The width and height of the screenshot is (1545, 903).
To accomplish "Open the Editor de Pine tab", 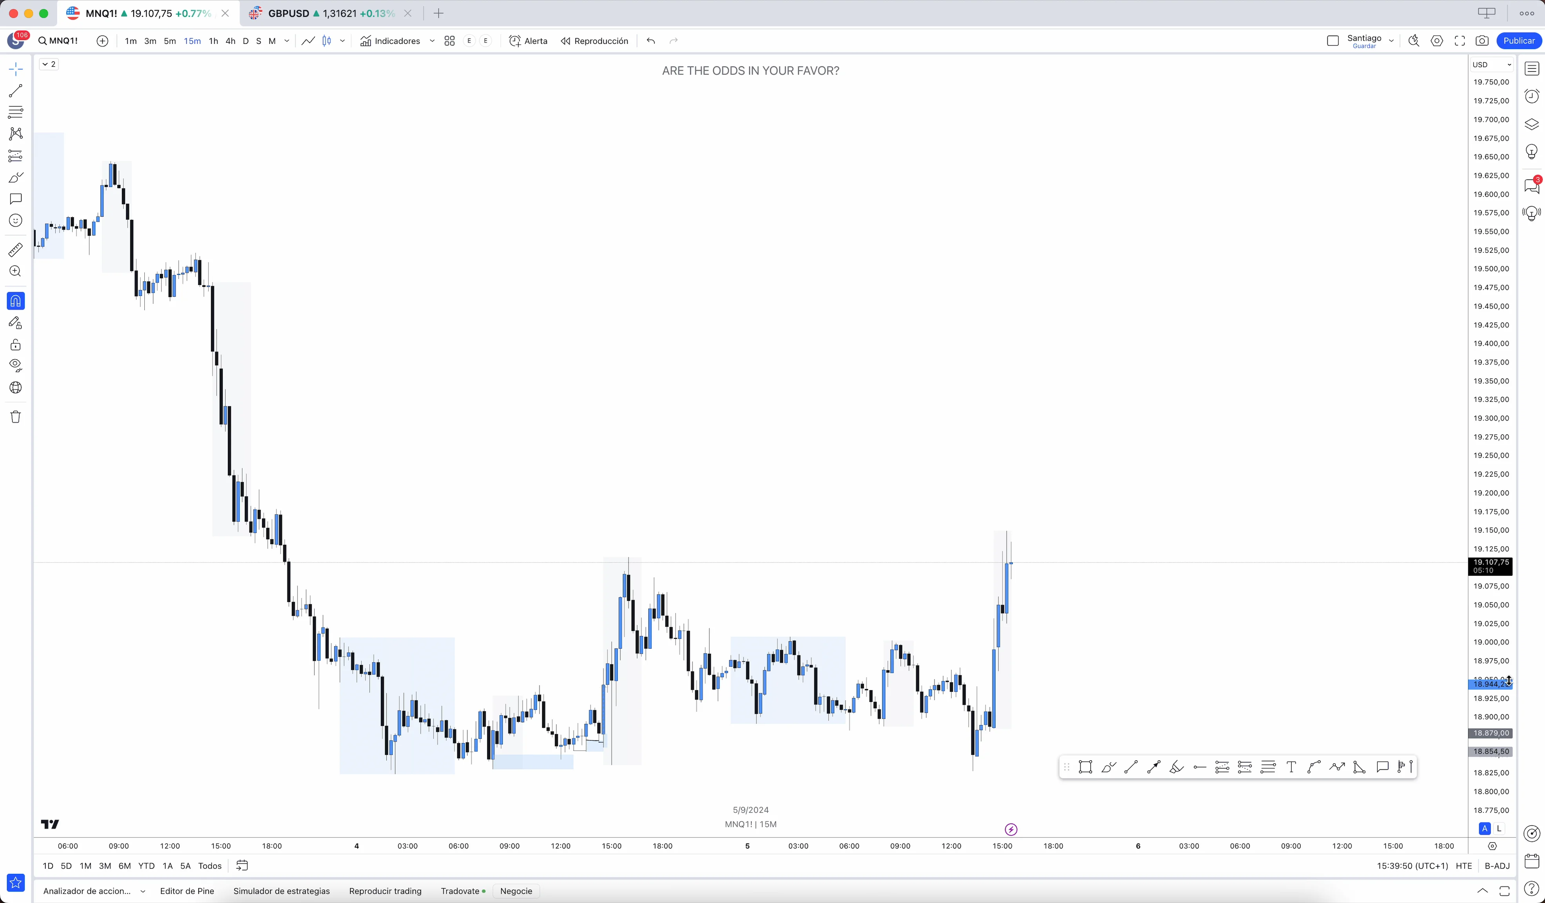I will click(x=187, y=891).
